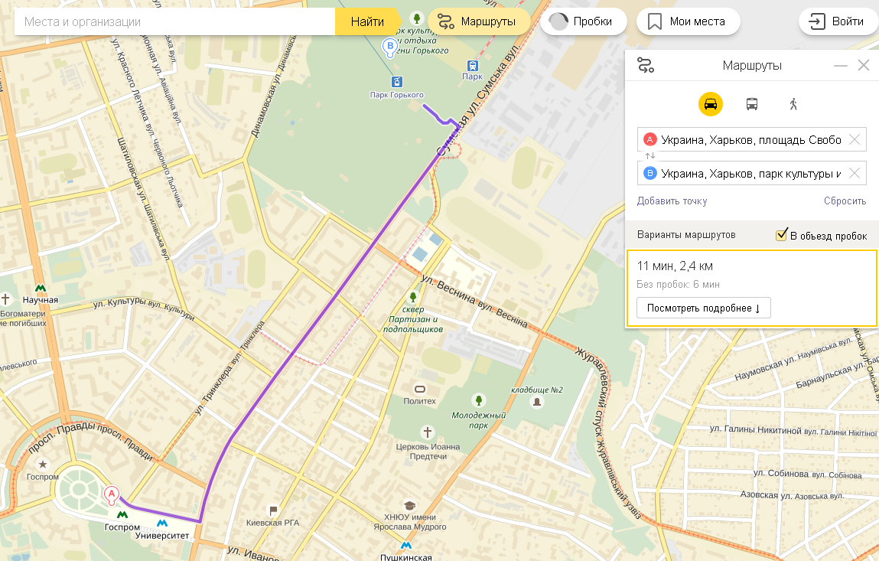Click the 'Сбросить' reset link
The width and height of the screenshot is (879, 561).
[845, 201]
